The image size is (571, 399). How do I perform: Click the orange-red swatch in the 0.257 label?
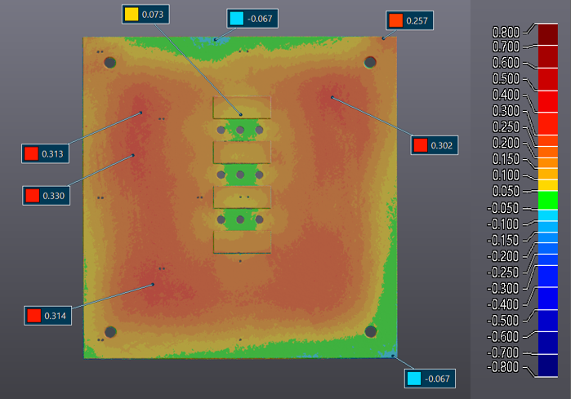coord(395,20)
